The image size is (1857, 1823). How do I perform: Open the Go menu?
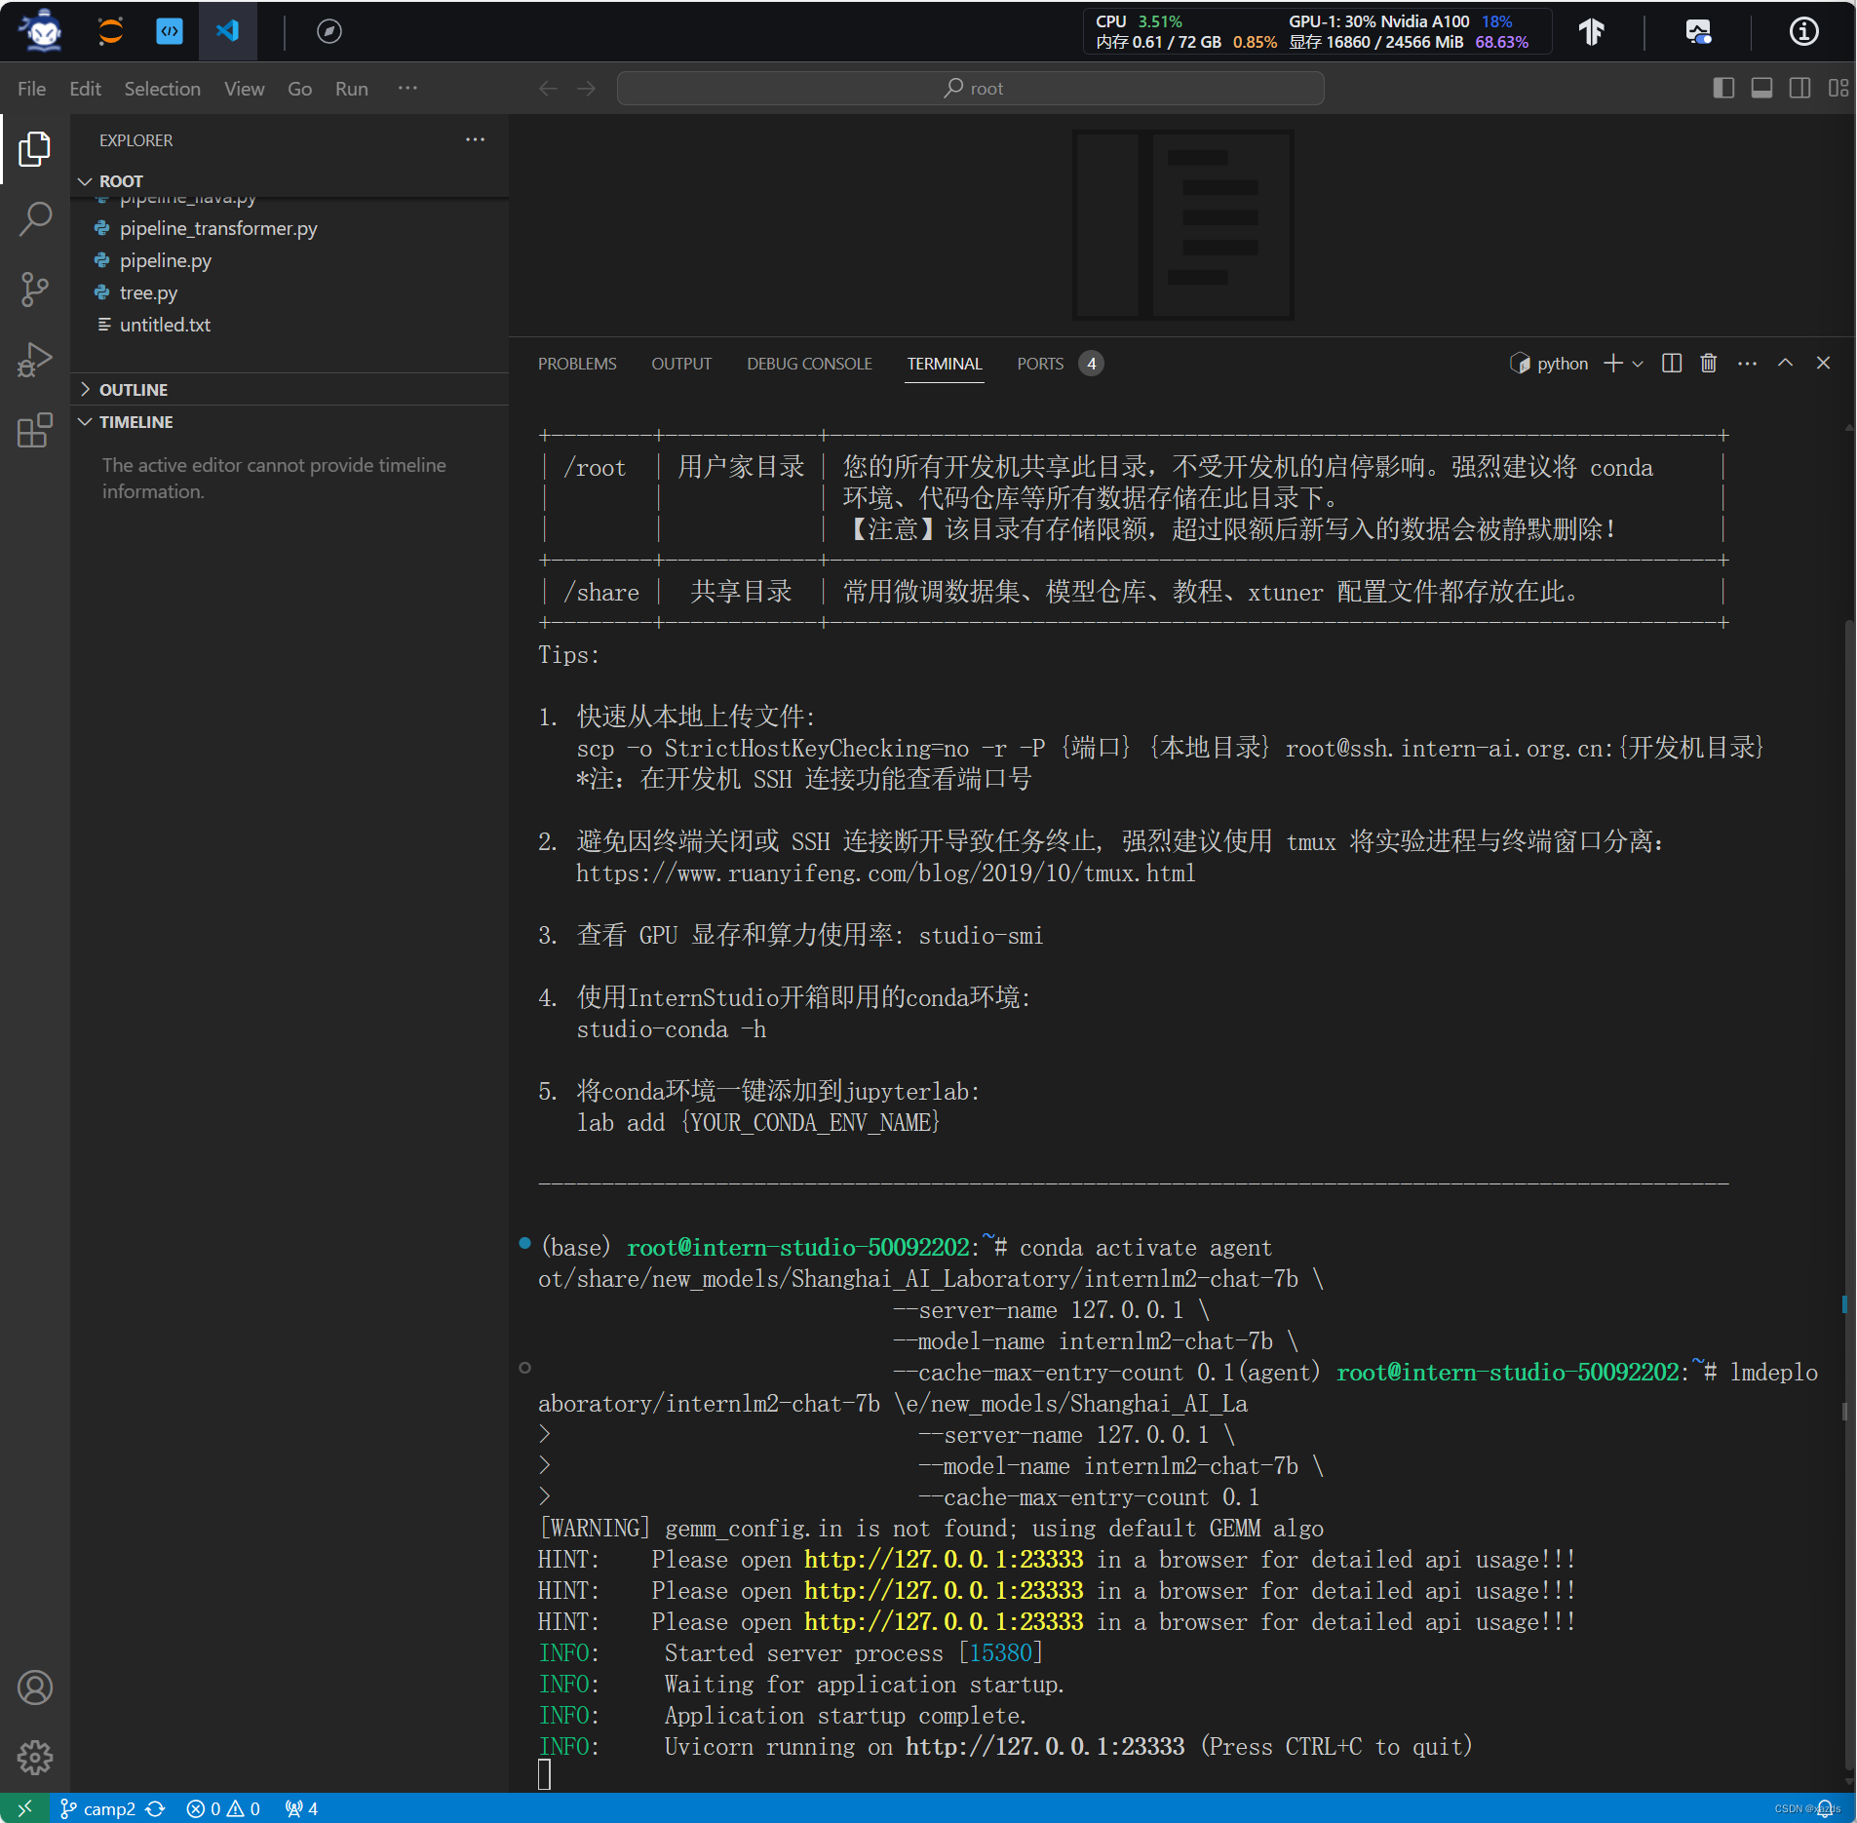pyautogui.click(x=299, y=89)
